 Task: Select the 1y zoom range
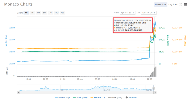(x=50, y=13)
